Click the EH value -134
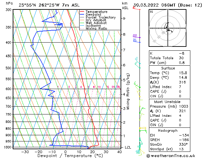 [x=184, y=135]
